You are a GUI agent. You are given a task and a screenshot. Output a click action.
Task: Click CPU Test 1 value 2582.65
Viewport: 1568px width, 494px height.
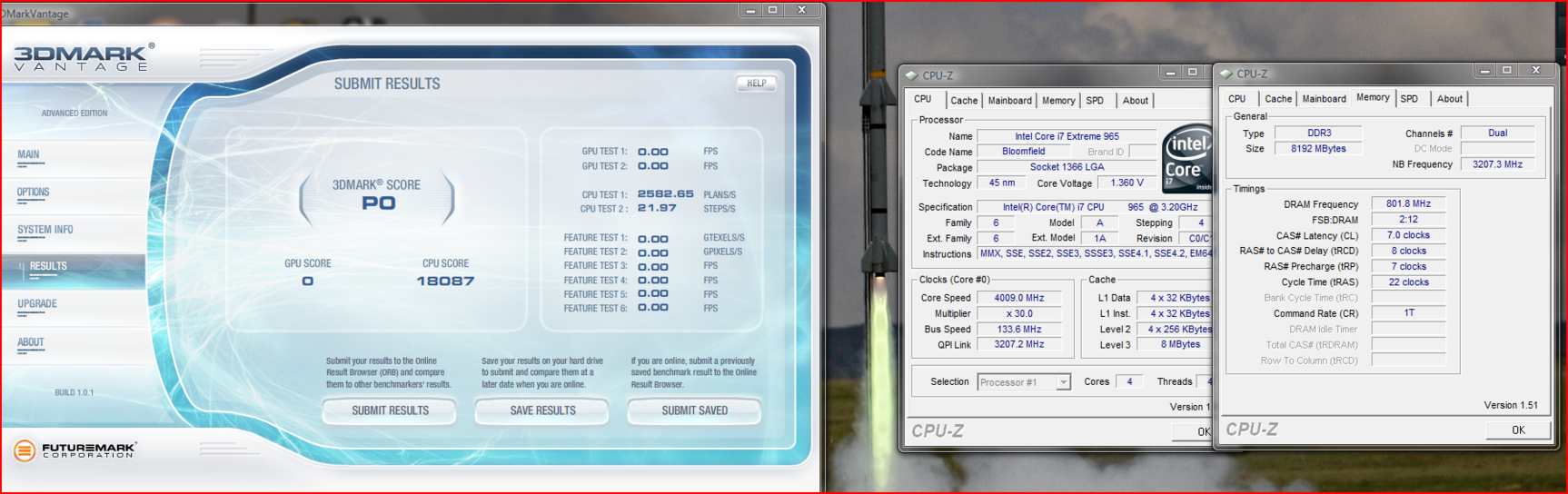tap(665, 194)
